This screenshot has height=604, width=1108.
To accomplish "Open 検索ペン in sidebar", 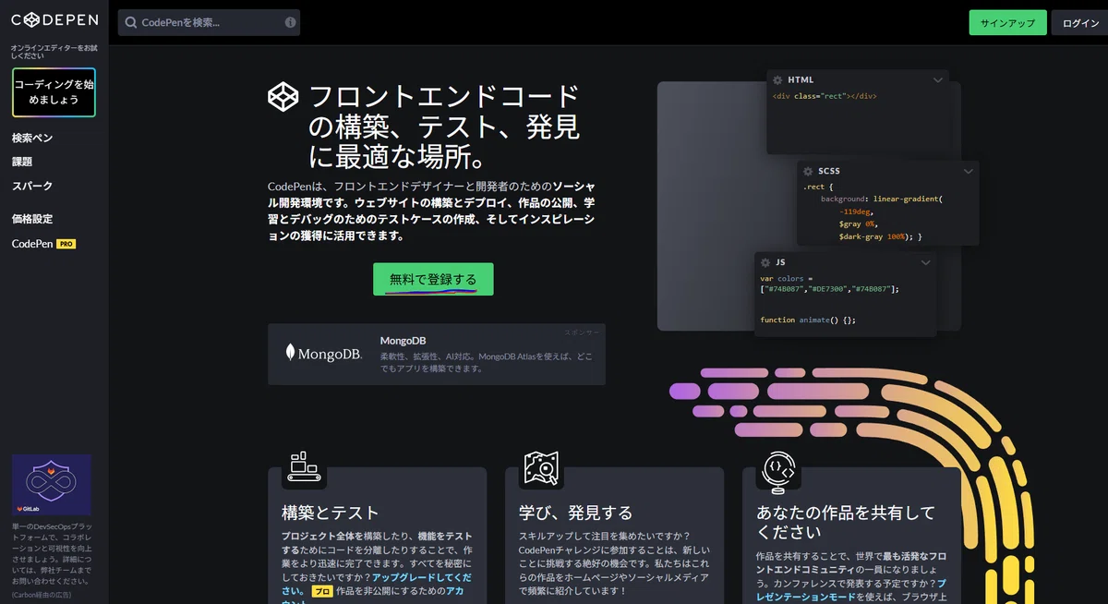I will click(32, 138).
